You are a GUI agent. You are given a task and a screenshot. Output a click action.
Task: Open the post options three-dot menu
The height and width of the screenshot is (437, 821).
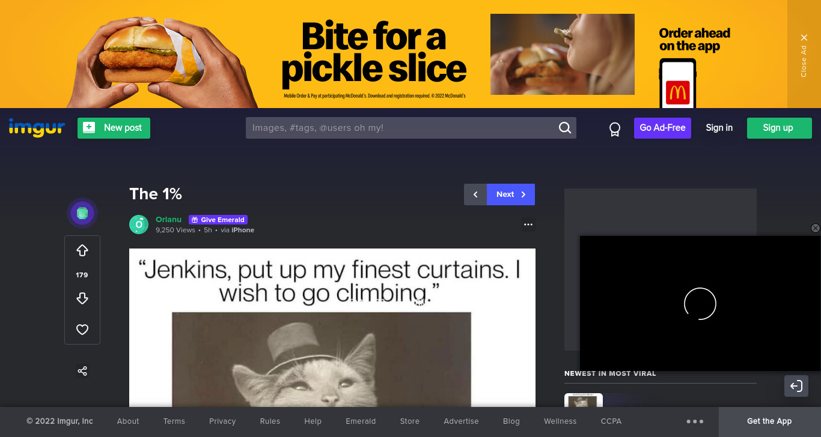click(528, 225)
